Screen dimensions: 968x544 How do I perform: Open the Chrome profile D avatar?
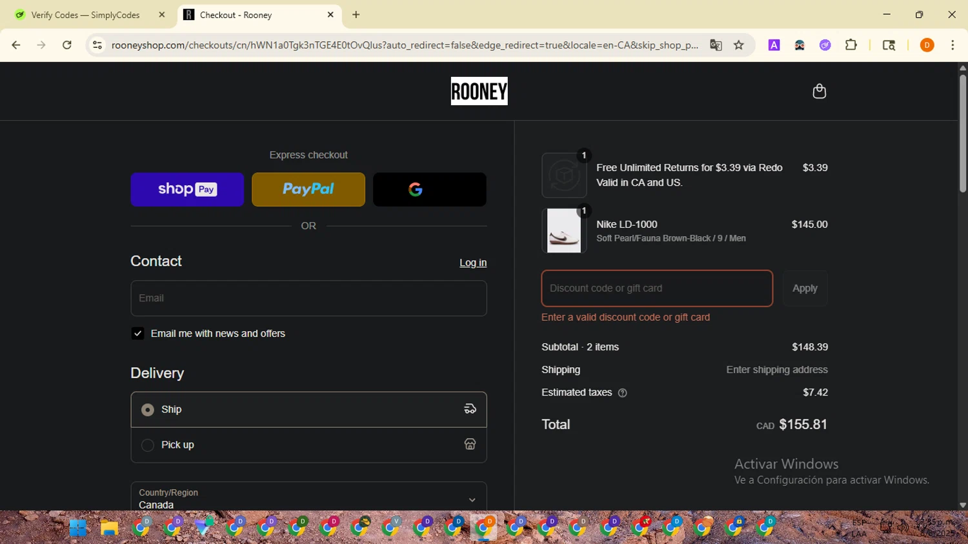coord(927,45)
